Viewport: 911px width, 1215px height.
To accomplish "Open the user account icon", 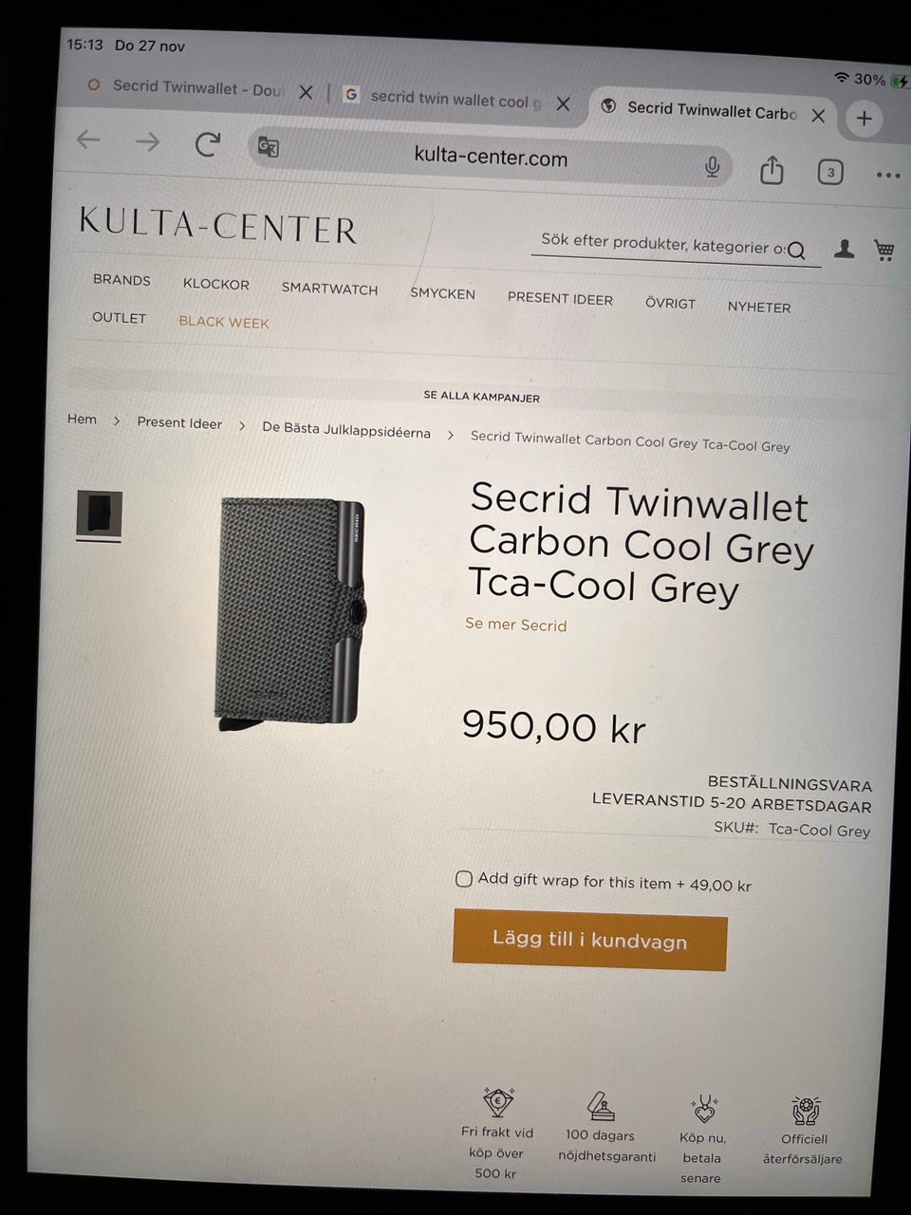I will pos(844,249).
